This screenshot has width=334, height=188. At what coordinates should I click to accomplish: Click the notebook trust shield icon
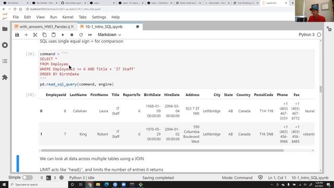pyautogui.click(x=260, y=178)
